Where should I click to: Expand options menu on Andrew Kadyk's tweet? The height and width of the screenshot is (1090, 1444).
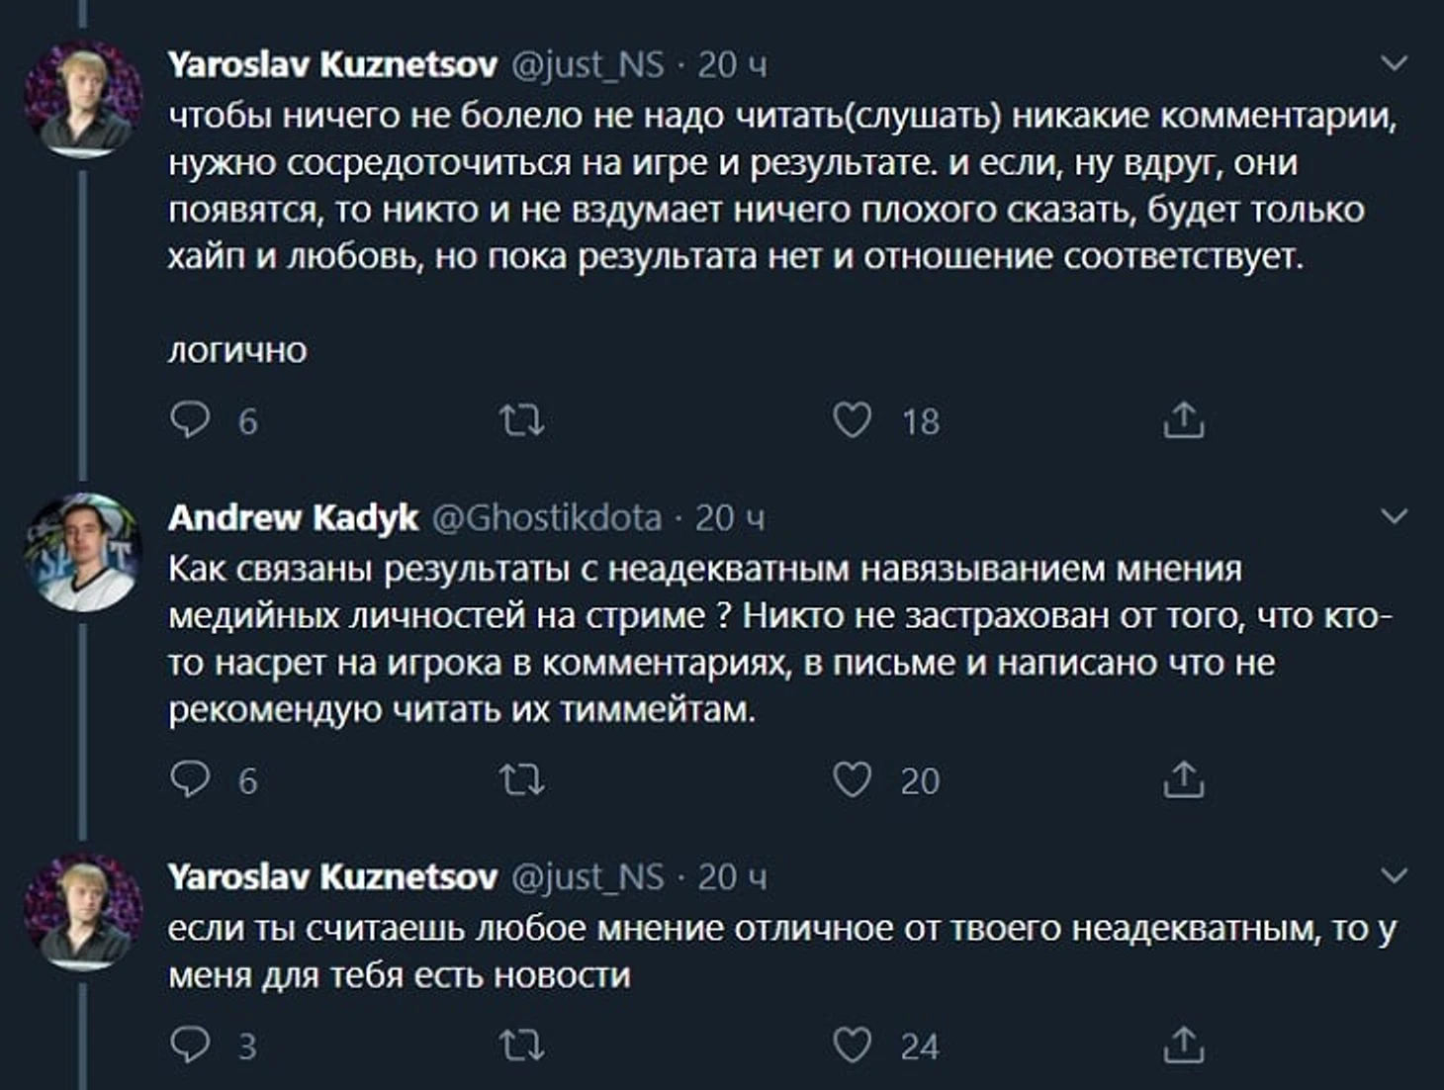[x=1393, y=516]
